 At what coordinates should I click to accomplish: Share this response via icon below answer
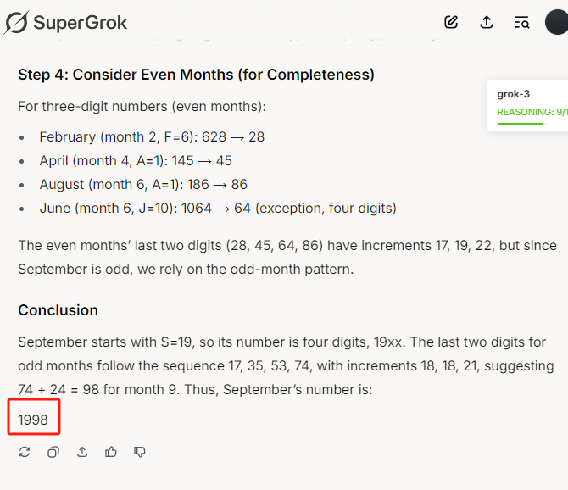[82, 452]
